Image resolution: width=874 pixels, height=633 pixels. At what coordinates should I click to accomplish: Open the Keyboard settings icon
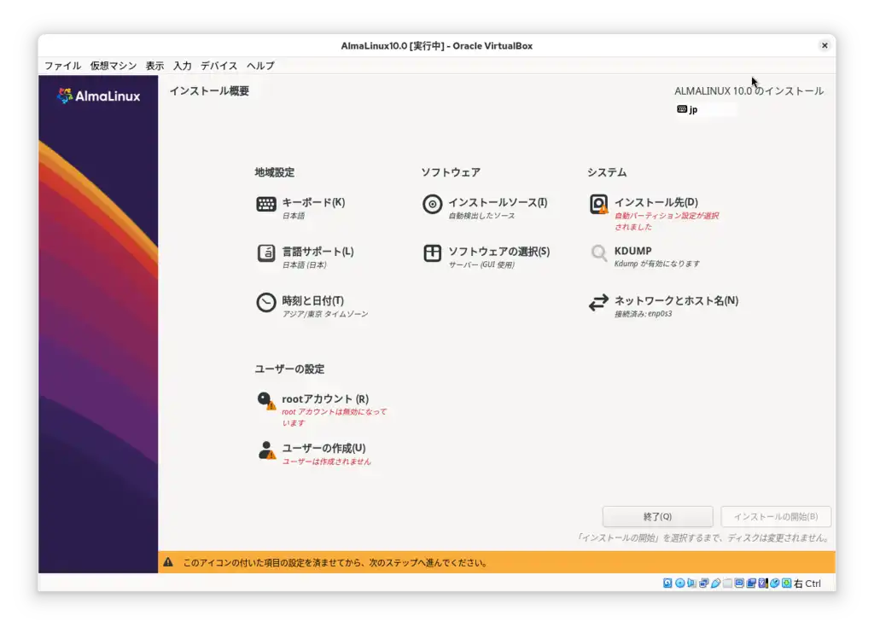(266, 204)
